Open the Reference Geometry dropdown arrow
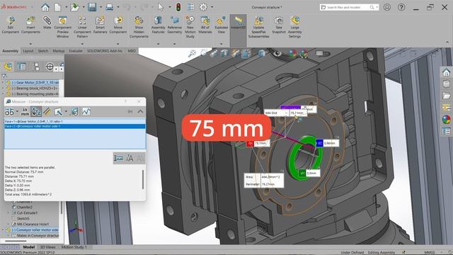The width and height of the screenshot is (453, 255). [x=175, y=44]
